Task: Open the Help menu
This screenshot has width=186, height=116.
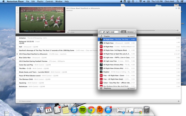Action: pos(67,1)
